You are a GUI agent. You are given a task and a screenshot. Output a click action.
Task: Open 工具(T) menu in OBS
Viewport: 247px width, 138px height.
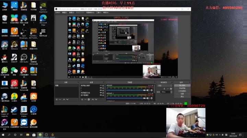pyautogui.click(x=98, y=13)
